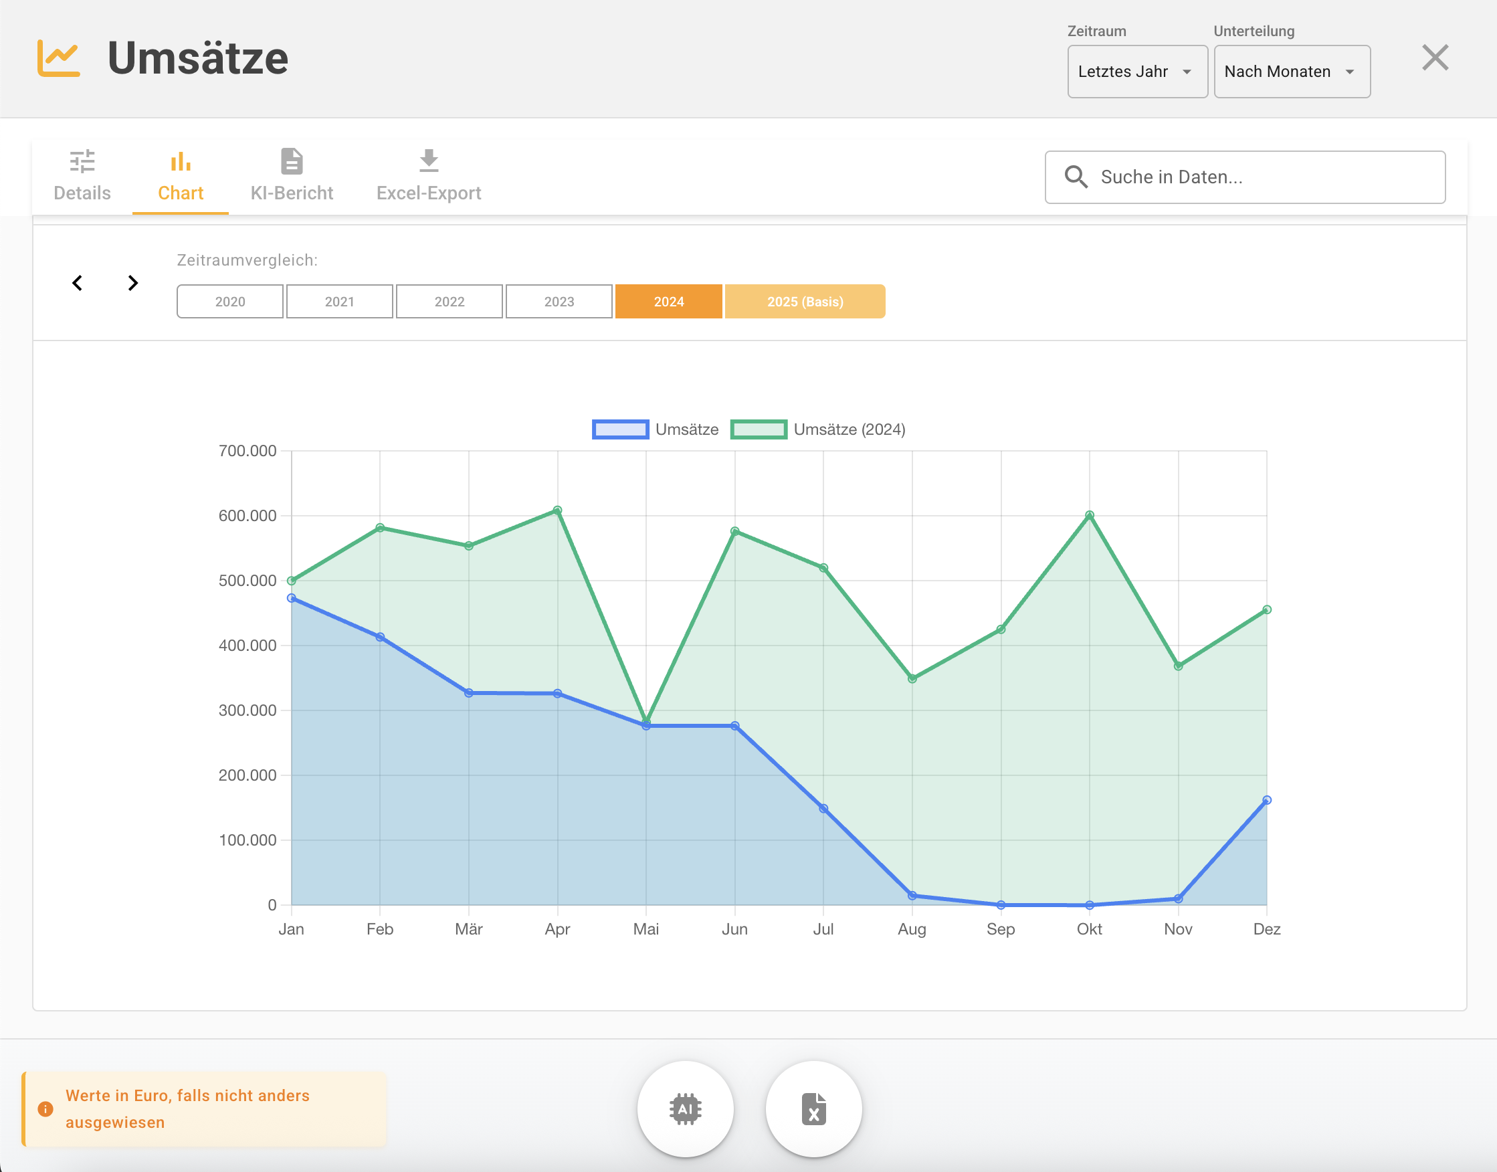Click the left chevron beside Zeitraumvergleich
Viewport: 1497px width, 1172px height.
click(x=78, y=283)
